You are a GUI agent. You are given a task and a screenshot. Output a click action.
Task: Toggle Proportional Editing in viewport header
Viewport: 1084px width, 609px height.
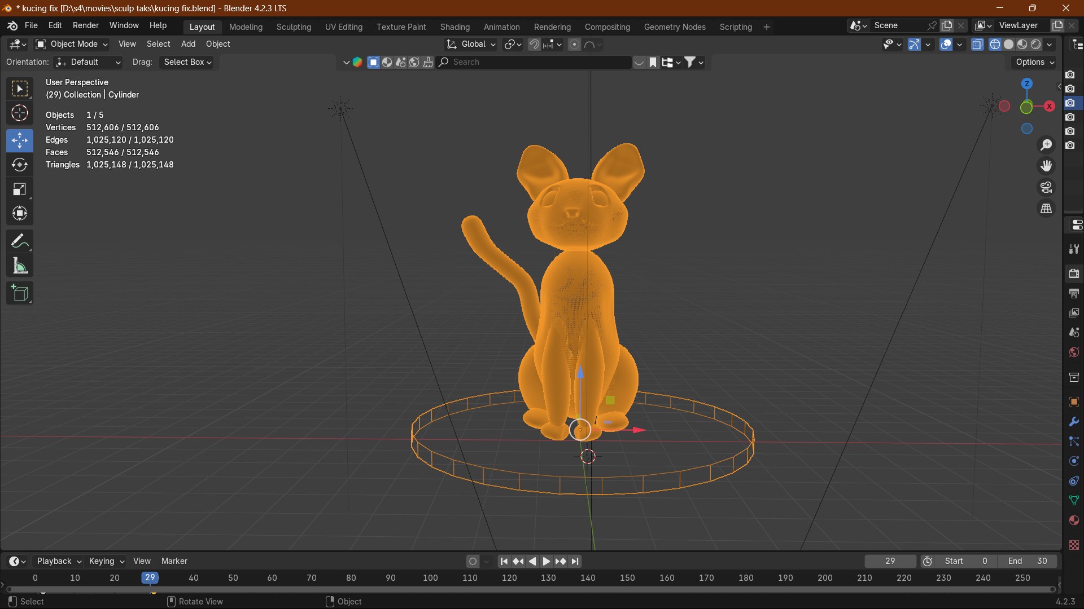click(574, 44)
